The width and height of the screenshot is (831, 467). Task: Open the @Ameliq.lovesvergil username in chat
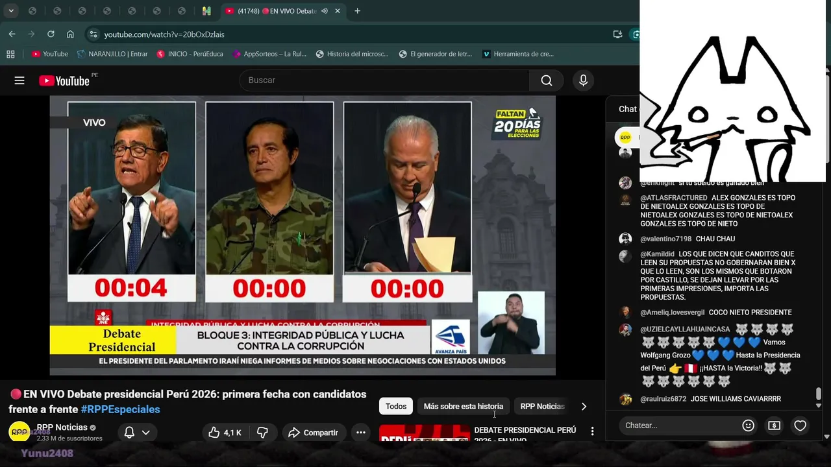pos(672,313)
